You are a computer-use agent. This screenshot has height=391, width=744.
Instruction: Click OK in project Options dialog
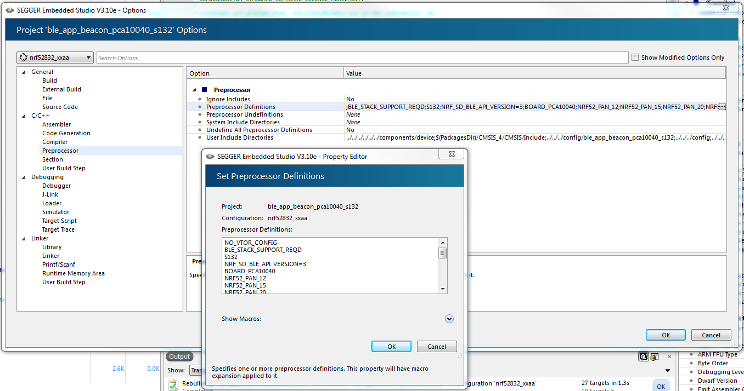coord(666,335)
